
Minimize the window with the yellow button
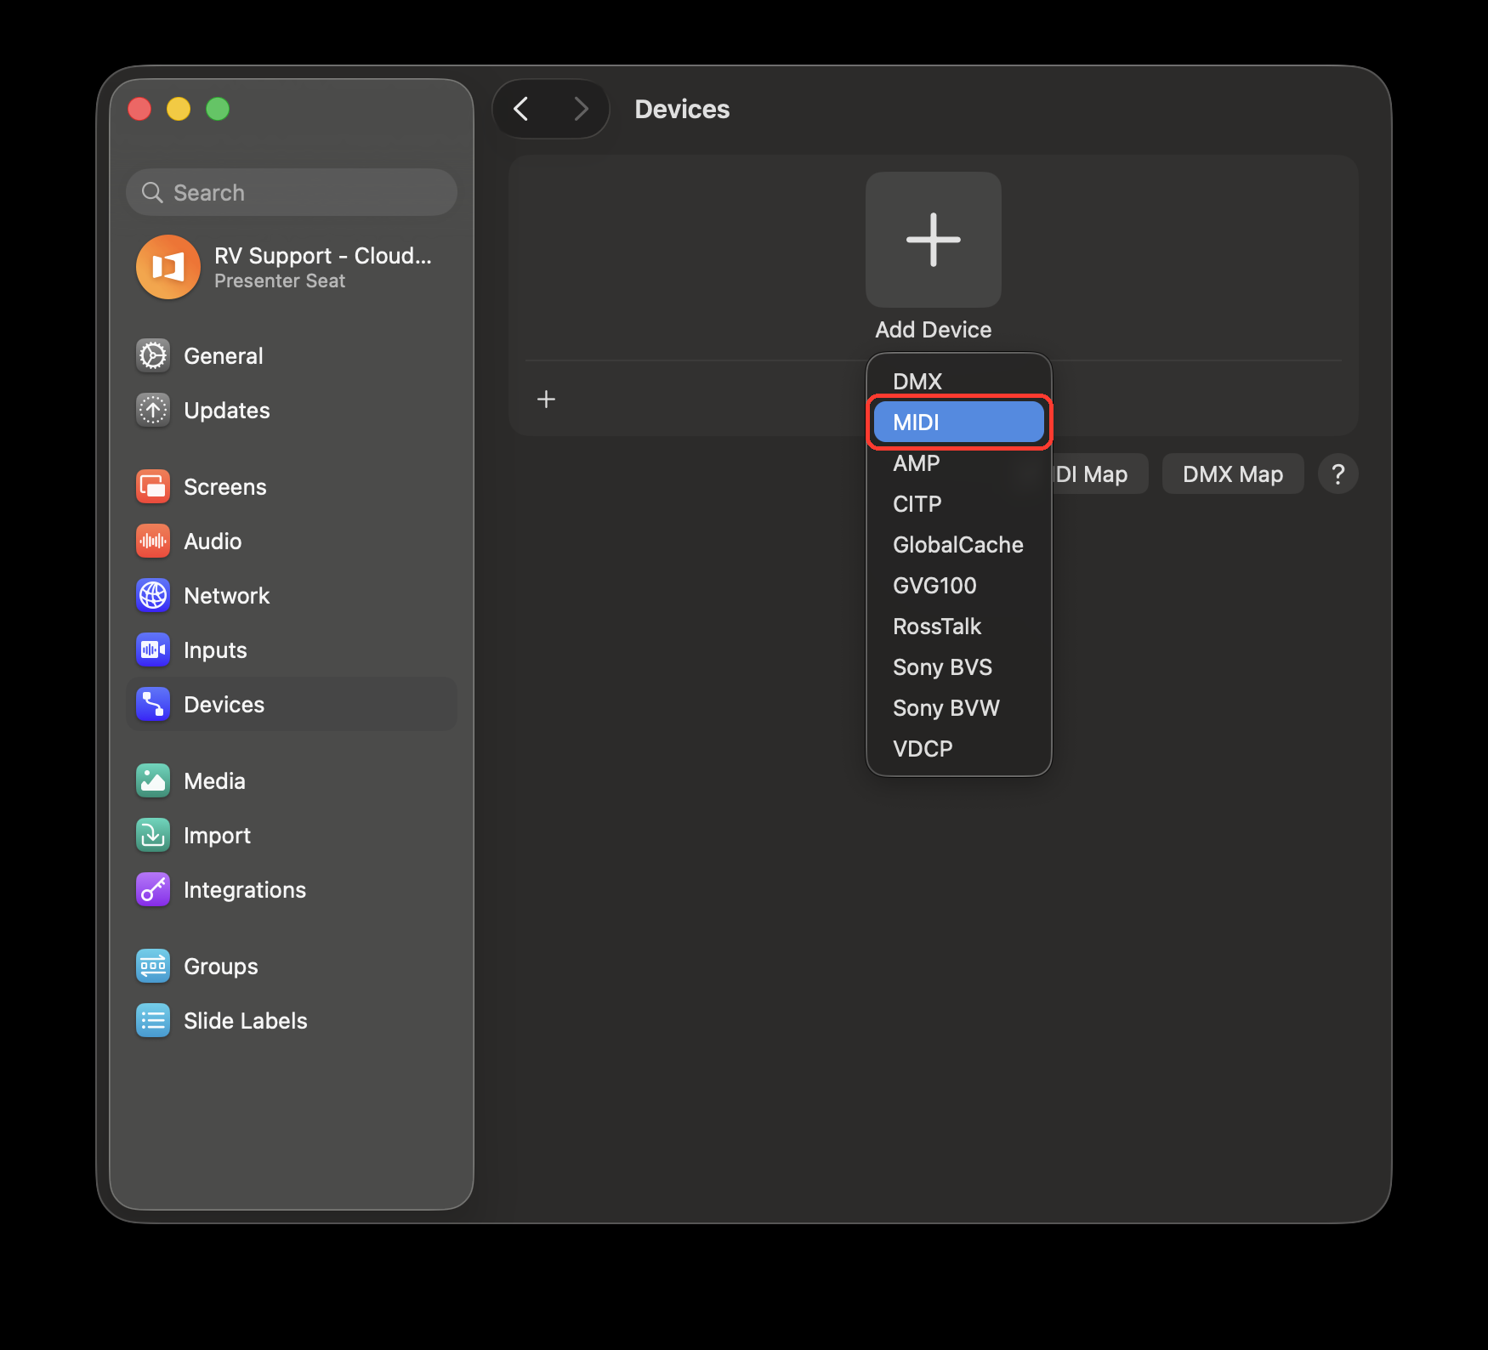click(179, 109)
